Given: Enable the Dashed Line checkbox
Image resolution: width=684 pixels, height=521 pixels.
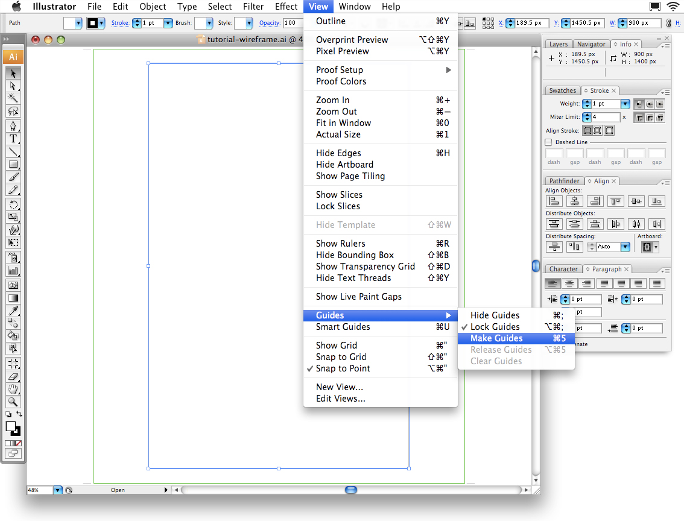Looking at the screenshot, I should pos(549,142).
